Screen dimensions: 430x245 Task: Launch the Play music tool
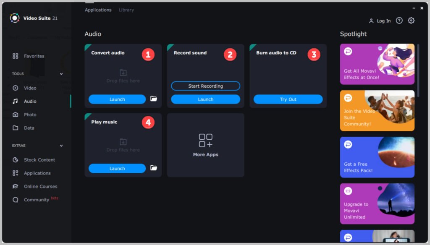[x=117, y=168]
